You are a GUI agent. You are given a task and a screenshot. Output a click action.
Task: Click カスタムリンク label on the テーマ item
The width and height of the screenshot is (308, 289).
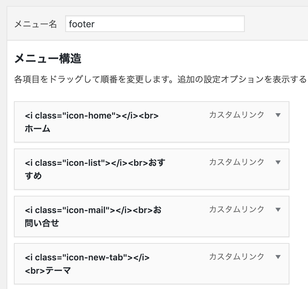coord(237,257)
